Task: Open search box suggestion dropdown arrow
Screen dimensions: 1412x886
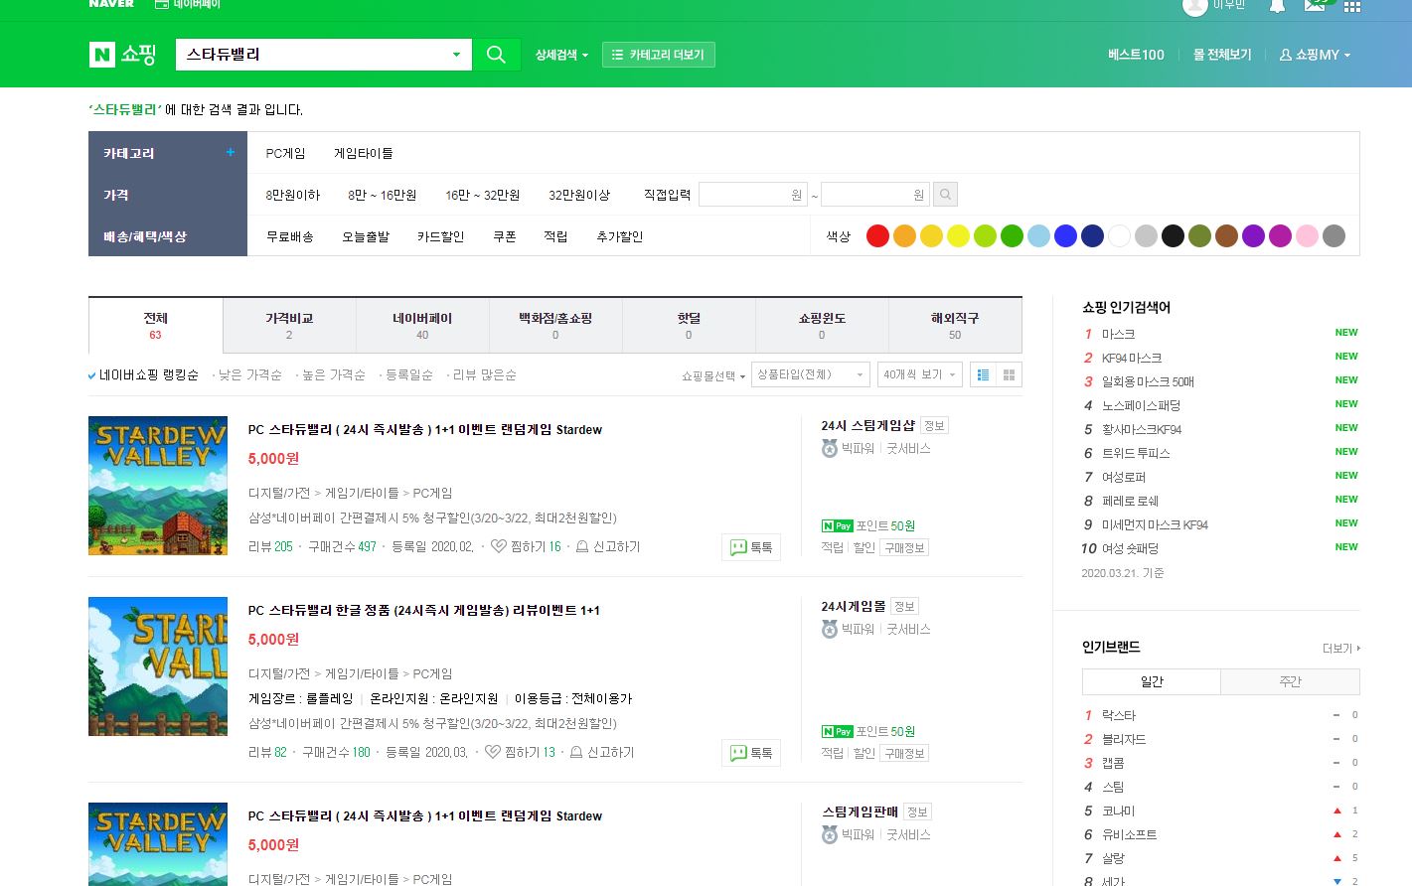Action: (x=456, y=55)
